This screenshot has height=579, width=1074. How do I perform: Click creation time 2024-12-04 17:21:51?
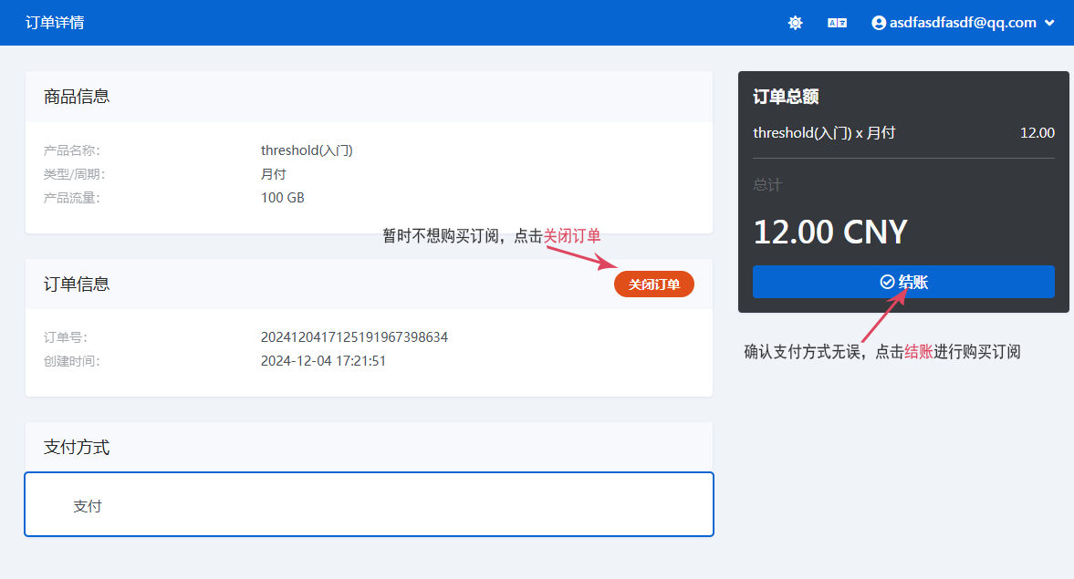coord(323,361)
